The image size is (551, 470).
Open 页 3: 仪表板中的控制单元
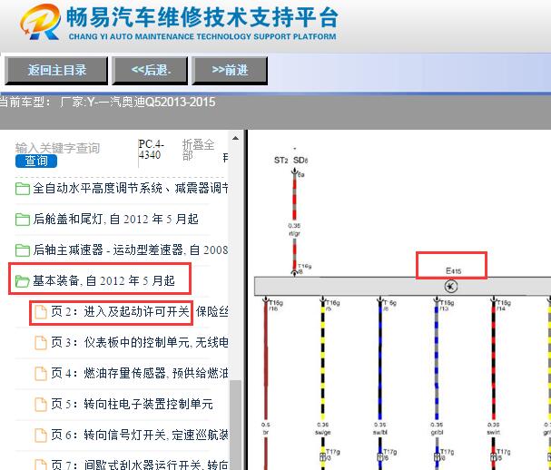pos(140,342)
